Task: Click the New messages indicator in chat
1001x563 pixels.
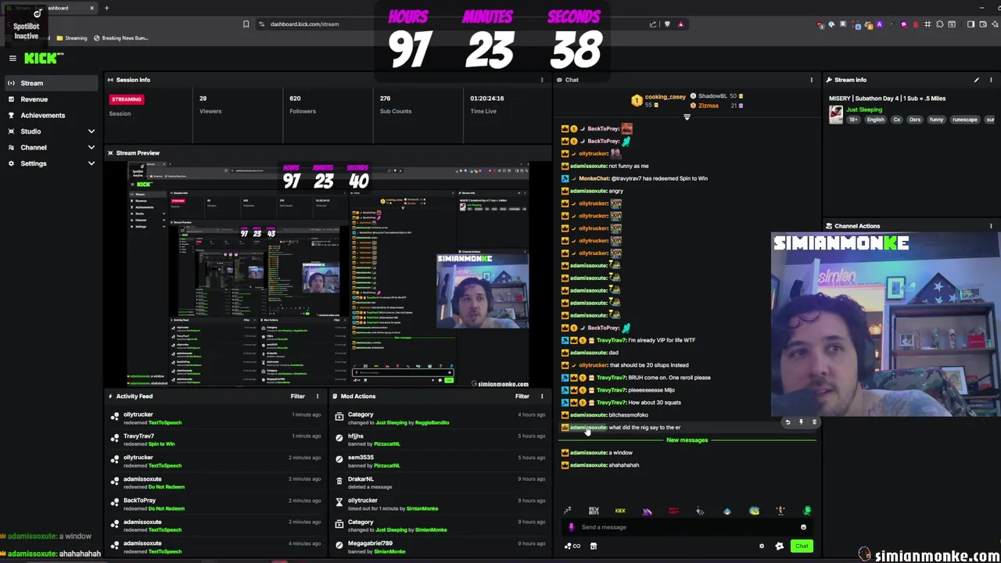Action: 687,440
